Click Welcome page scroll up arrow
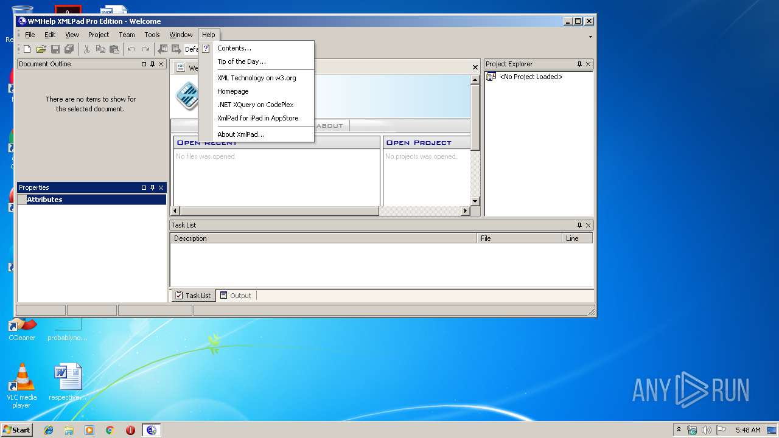Image resolution: width=779 pixels, height=438 pixels. (x=475, y=80)
